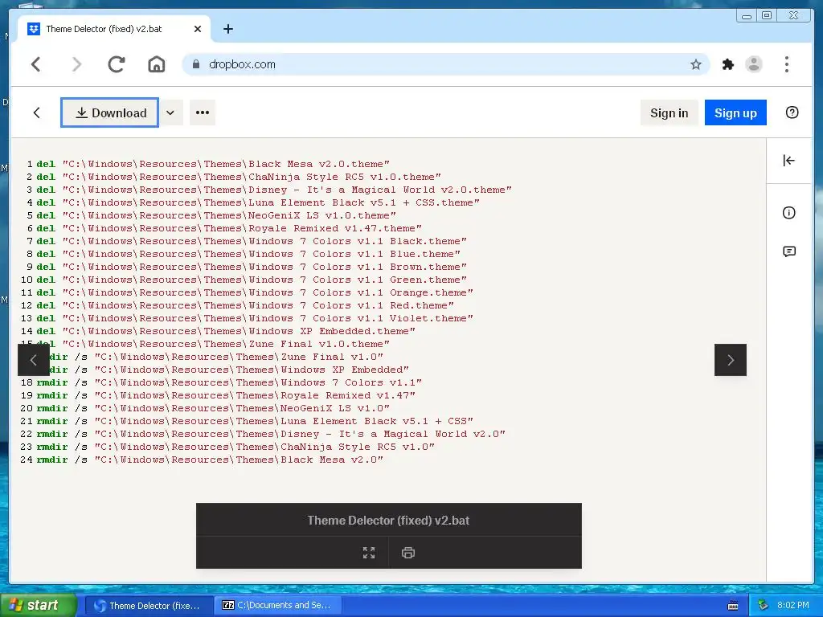Click line 20 rmdir NeoGeniX LS v1.0
This screenshot has width=823, height=617.
click(213, 409)
